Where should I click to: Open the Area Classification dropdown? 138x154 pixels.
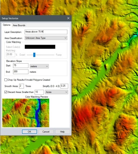point(46,38)
